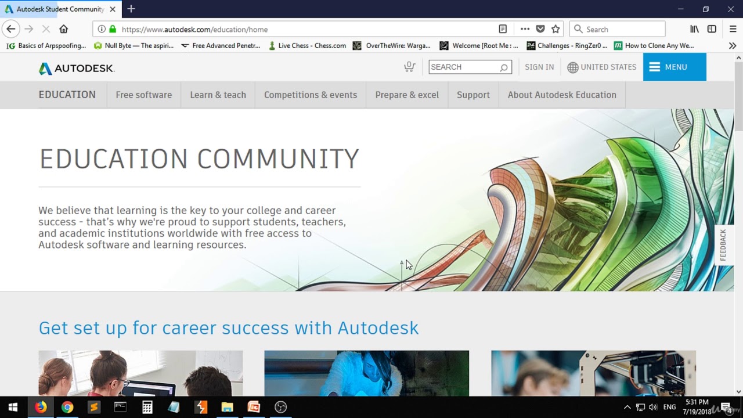Open Free Advanced Penetr... bookmark

click(221, 45)
